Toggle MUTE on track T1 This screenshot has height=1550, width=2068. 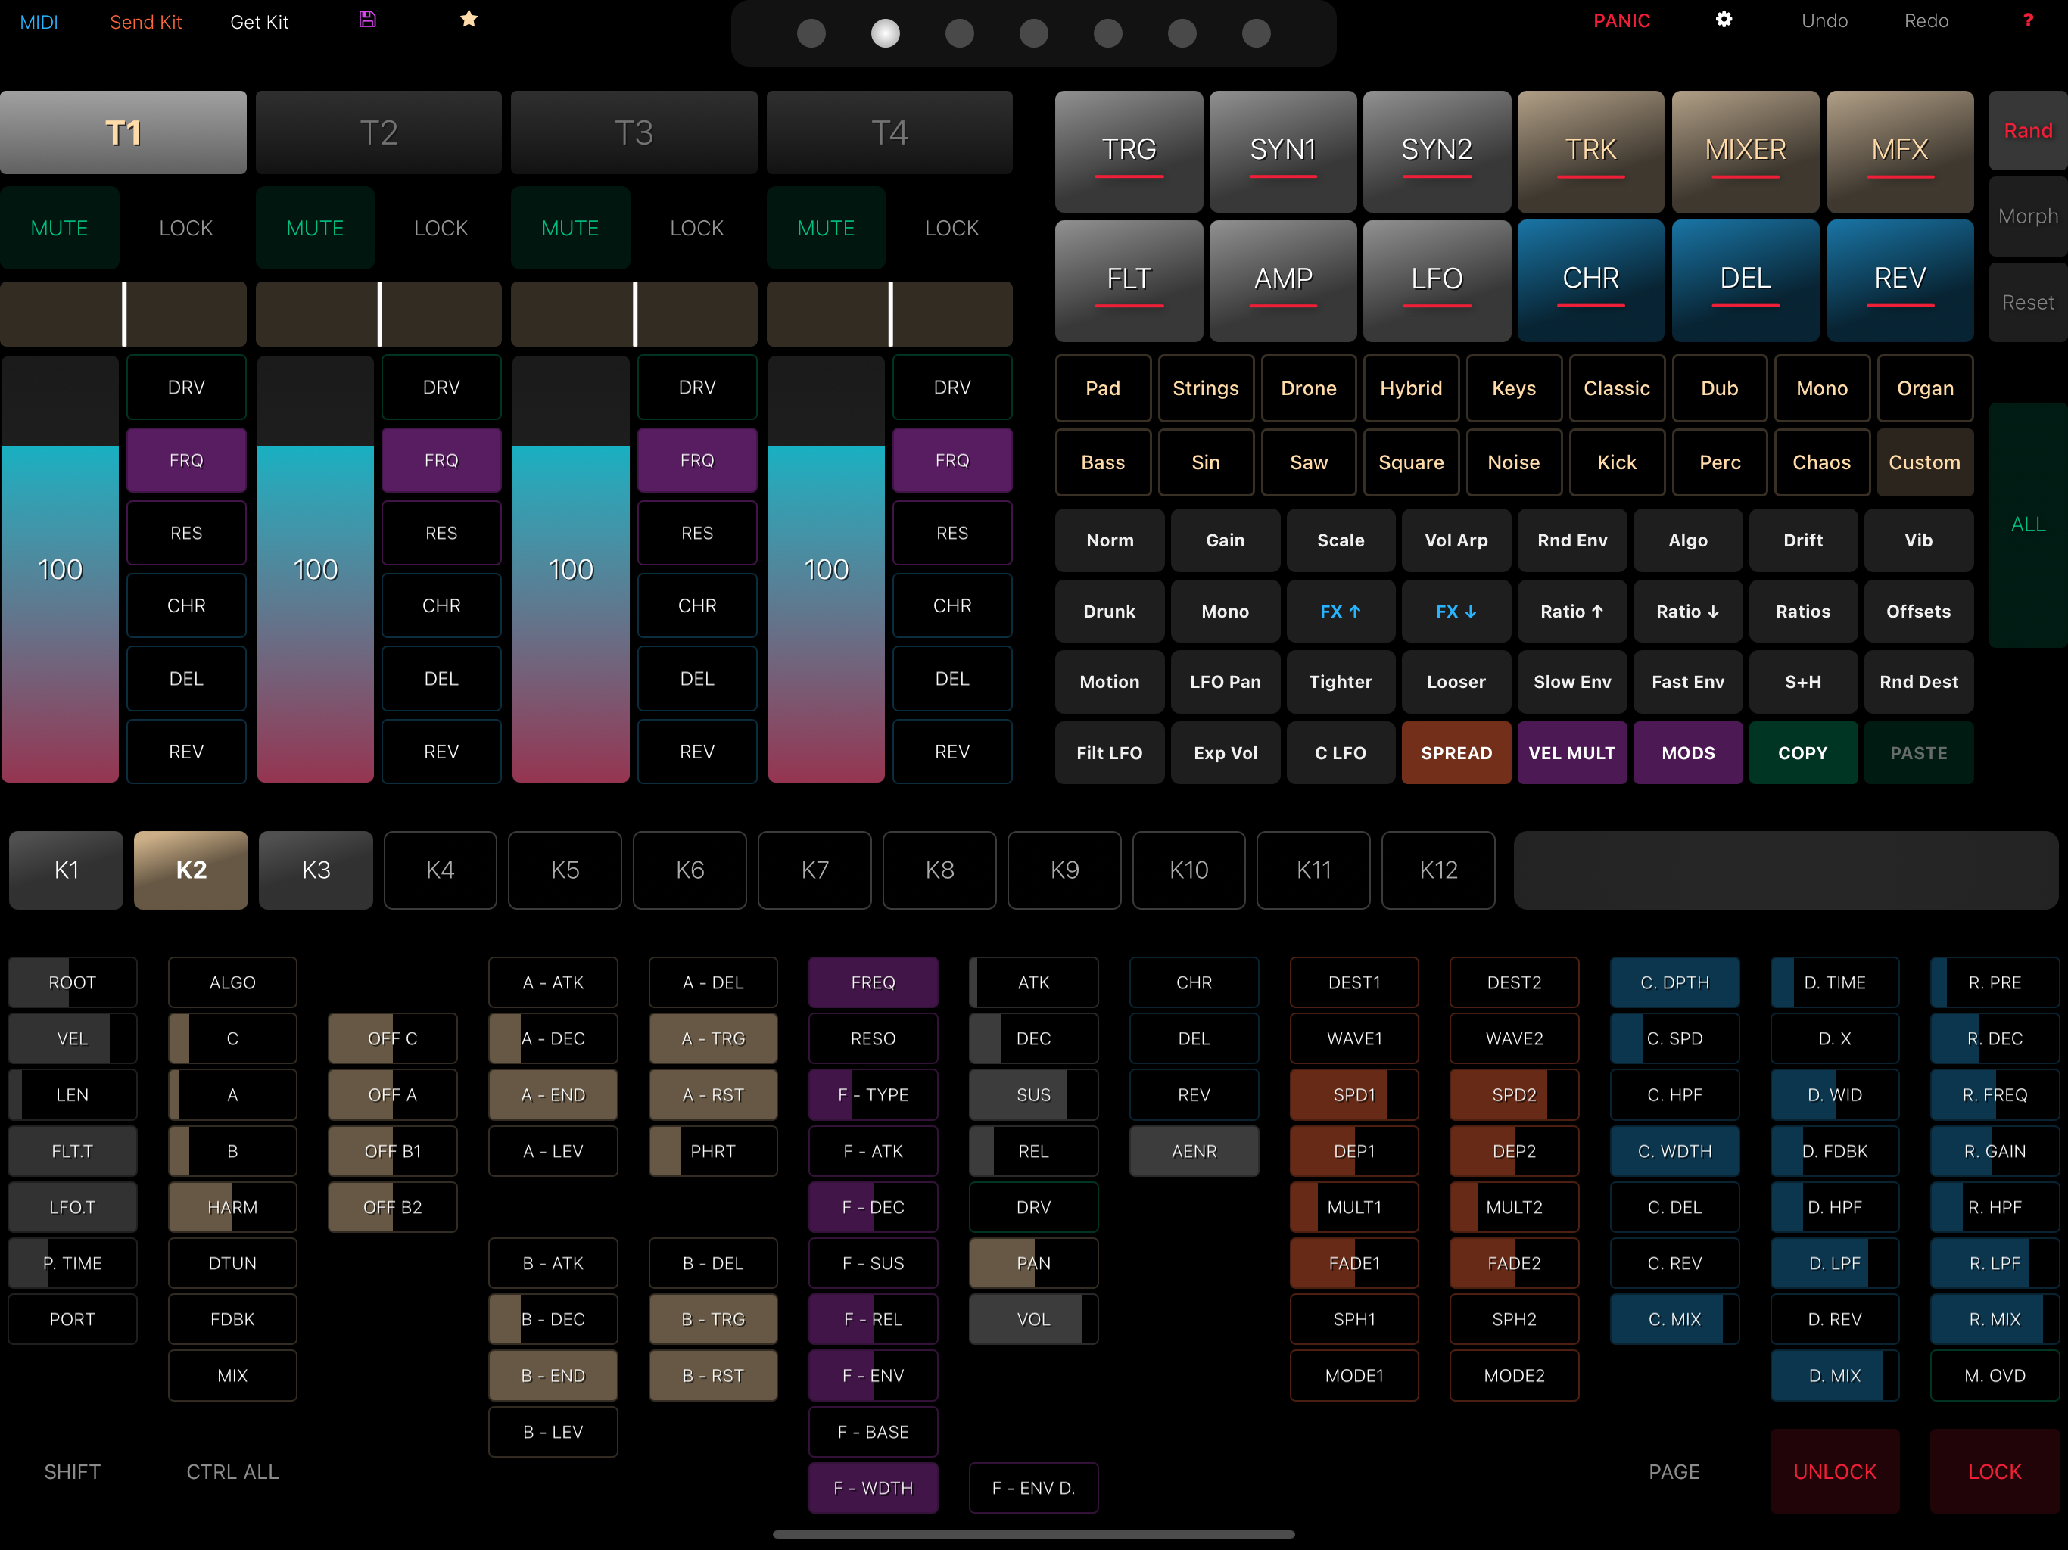(60, 228)
